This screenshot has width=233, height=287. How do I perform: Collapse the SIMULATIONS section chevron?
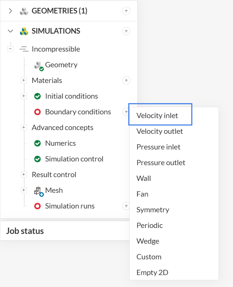click(x=10, y=31)
